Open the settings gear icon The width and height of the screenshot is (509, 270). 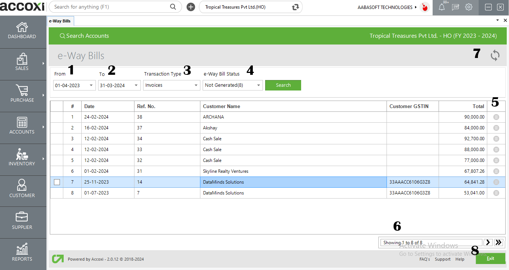click(x=469, y=7)
